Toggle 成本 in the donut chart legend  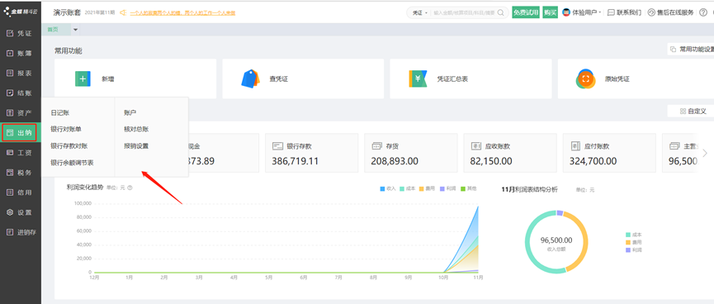pyautogui.click(x=634, y=235)
